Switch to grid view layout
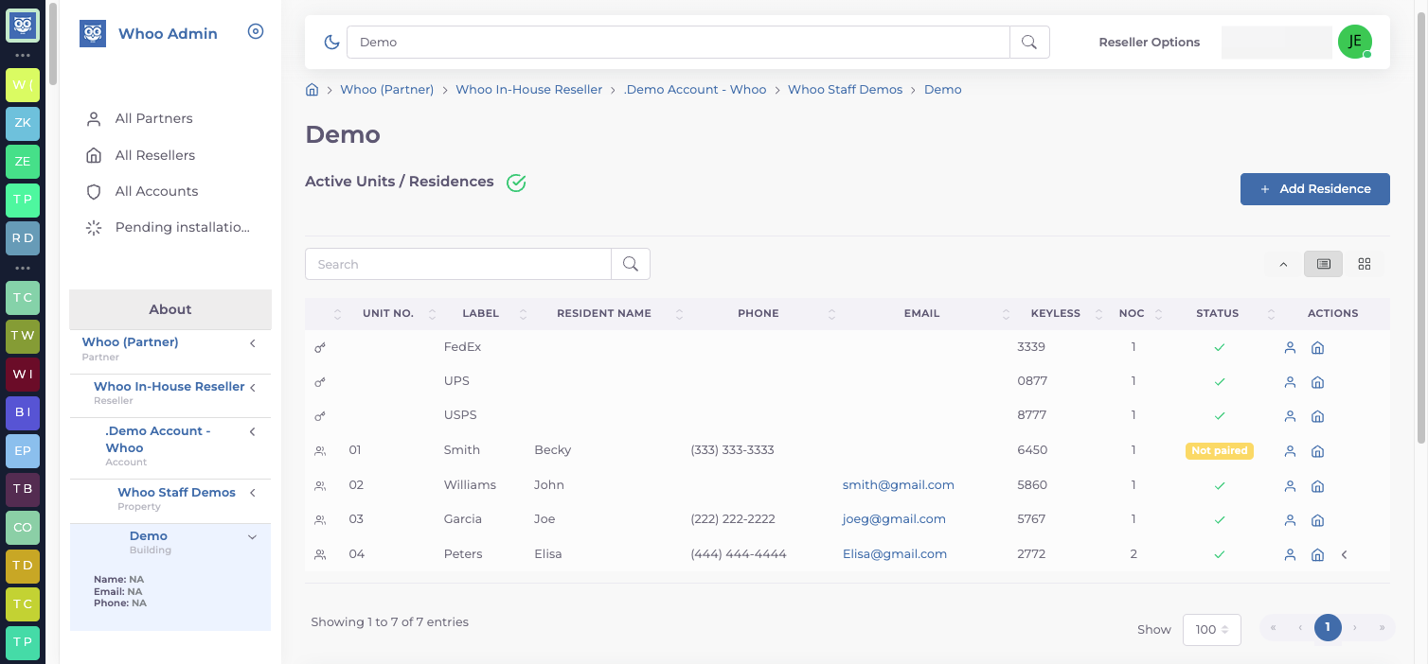This screenshot has width=1428, height=664. [1365, 264]
